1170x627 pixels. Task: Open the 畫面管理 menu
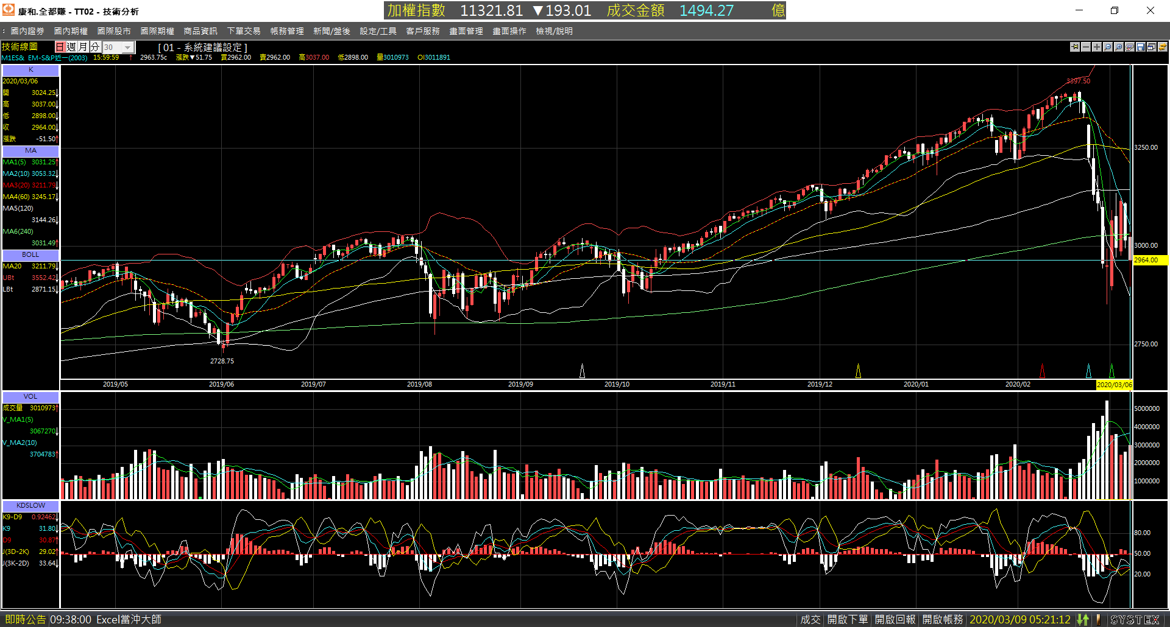466,31
